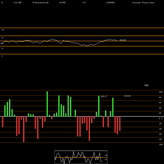Image resolution: width=164 pixels, height=164 pixels.
Task: Click the 'SI & MR' header label
Action: coord(17,3)
